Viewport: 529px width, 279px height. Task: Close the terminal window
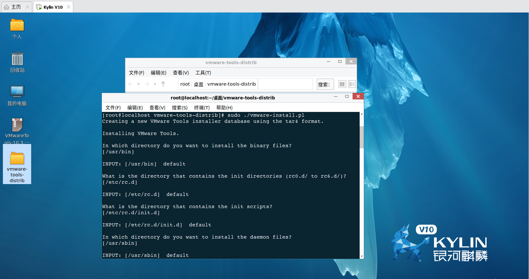pyautogui.click(x=358, y=96)
